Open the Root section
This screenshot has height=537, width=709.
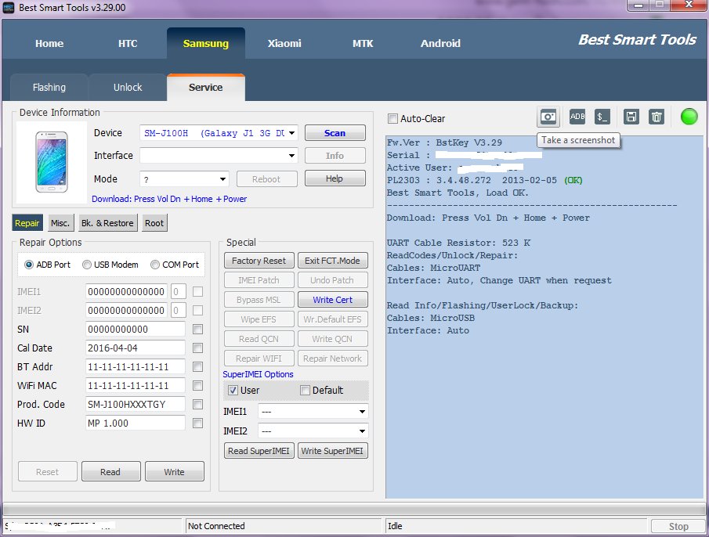[154, 223]
